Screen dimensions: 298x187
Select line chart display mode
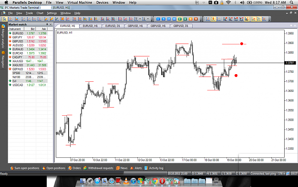pos(218,19)
